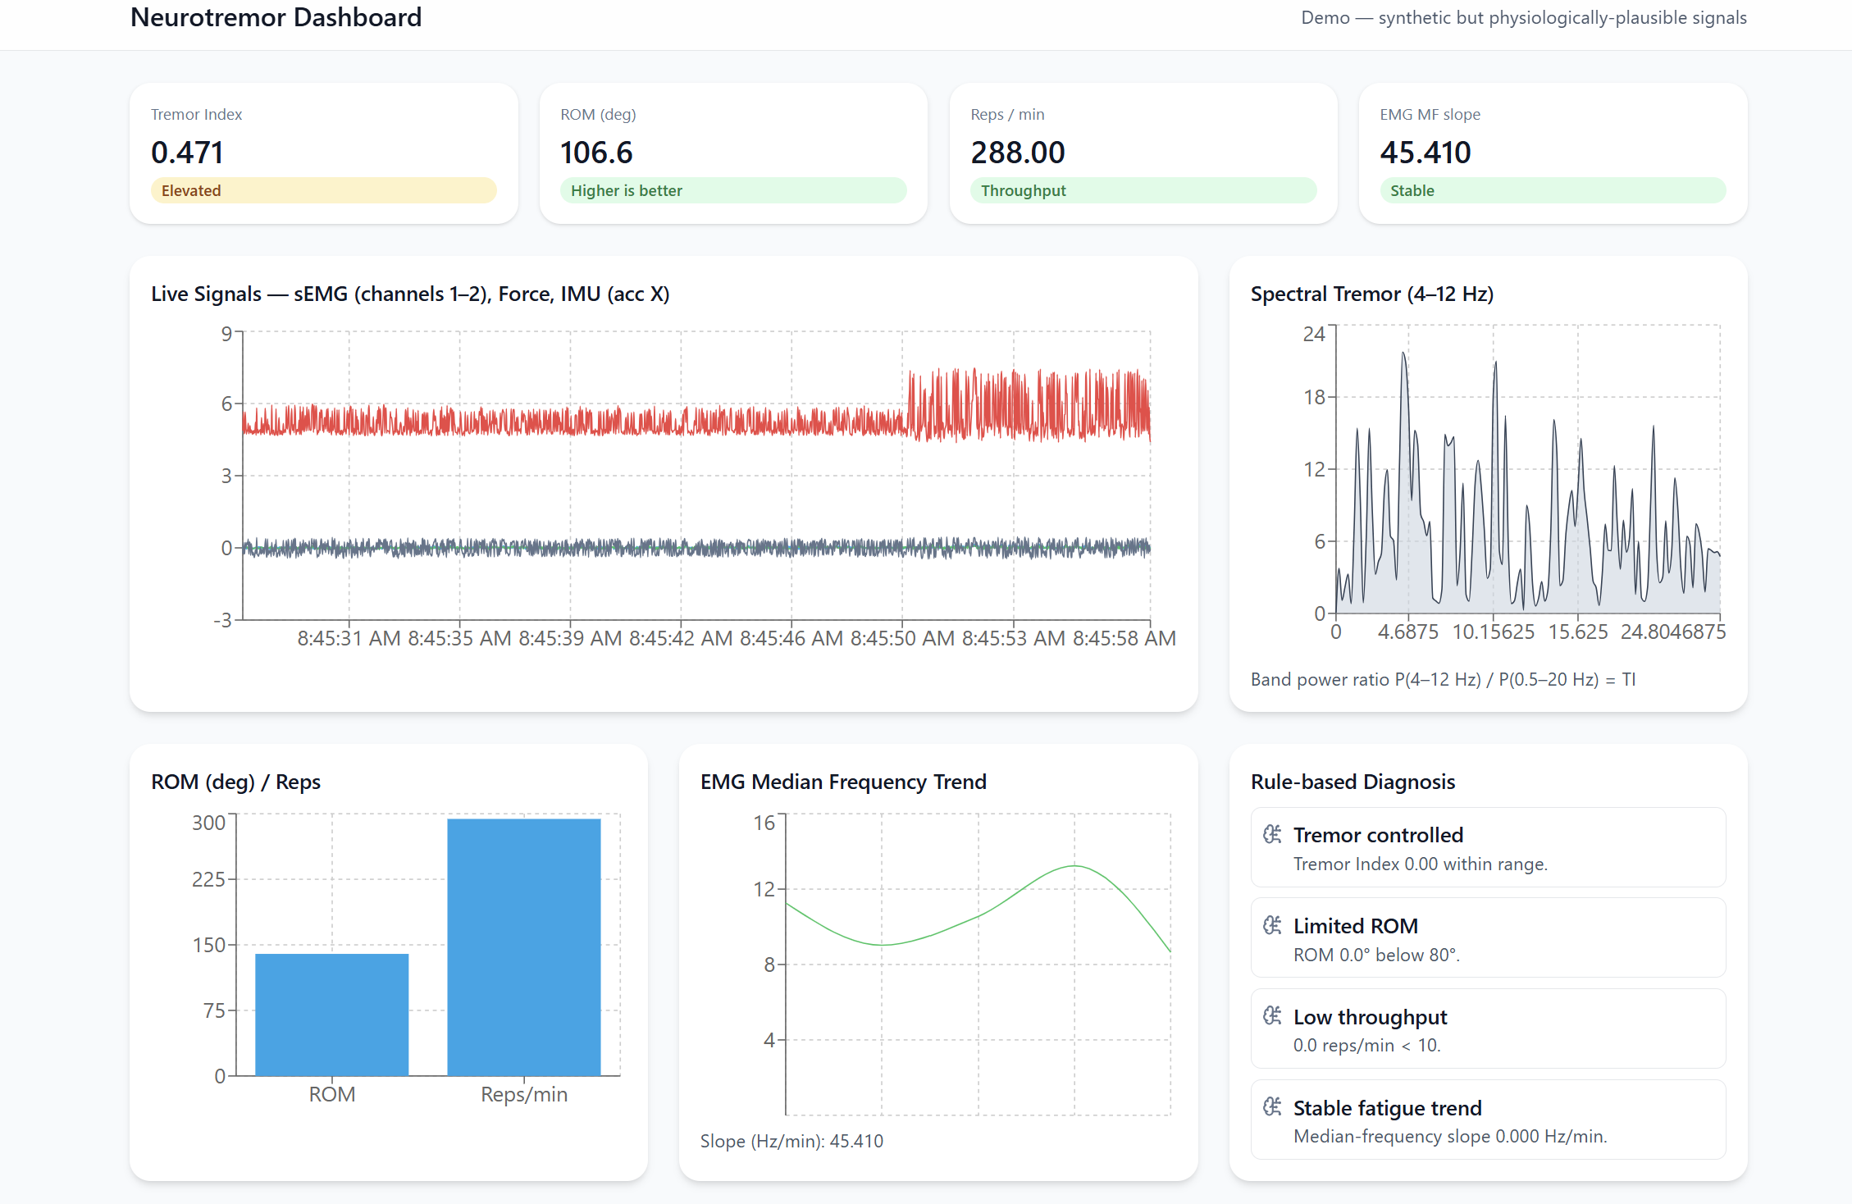The height and width of the screenshot is (1204, 1852).
Task: Click brain icon beside Low throughput
Action: (x=1272, y=1016)
